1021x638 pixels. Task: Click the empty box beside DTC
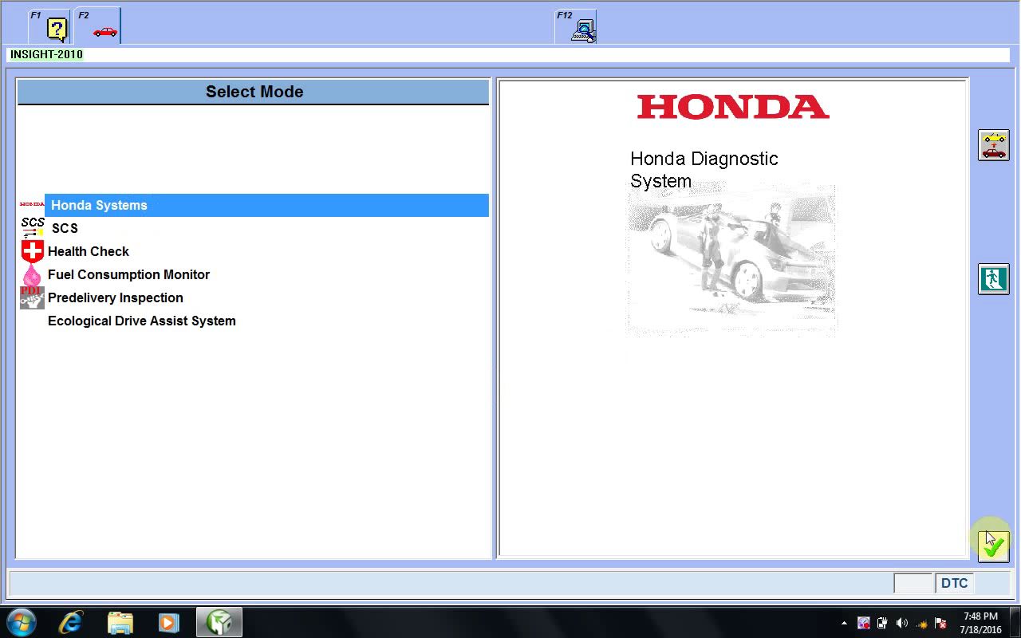913,583
